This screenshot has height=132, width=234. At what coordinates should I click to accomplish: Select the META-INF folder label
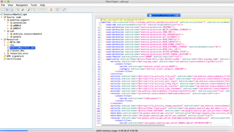15,42
